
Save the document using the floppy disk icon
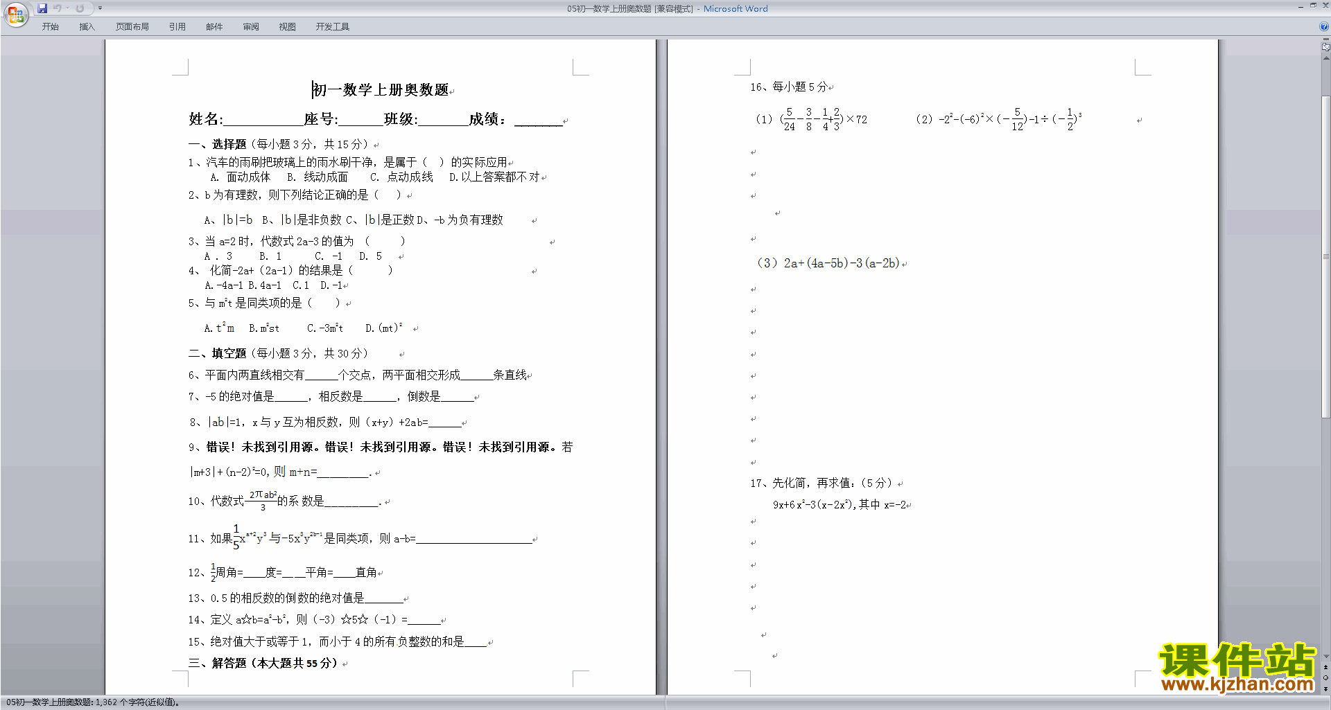tap(42, 8)
